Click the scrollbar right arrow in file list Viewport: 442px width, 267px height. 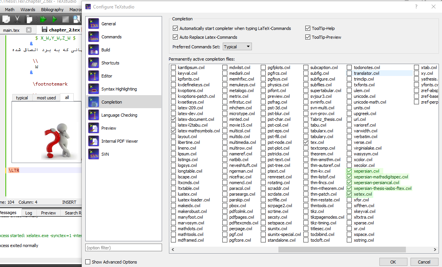435,249
